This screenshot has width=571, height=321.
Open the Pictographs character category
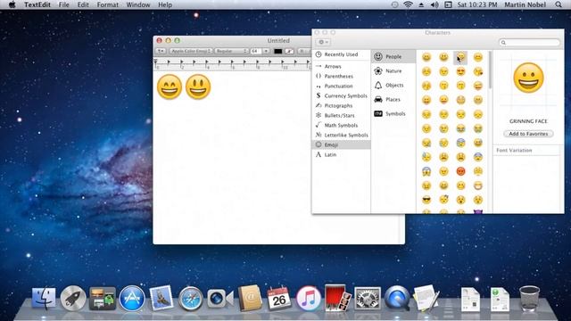click(341, 105)
